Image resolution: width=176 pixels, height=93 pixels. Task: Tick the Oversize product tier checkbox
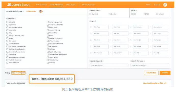click(x=109, y=14)
